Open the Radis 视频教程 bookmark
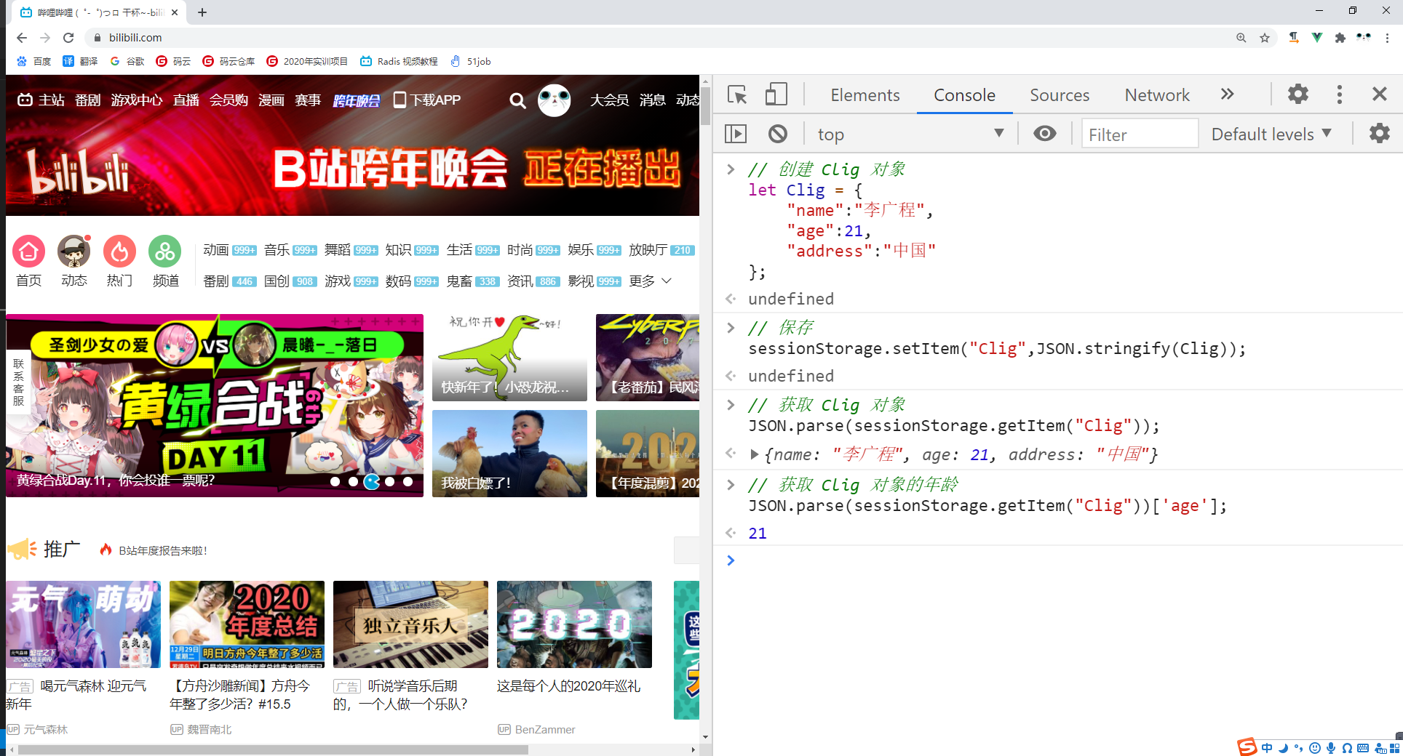 pos(399,61)
